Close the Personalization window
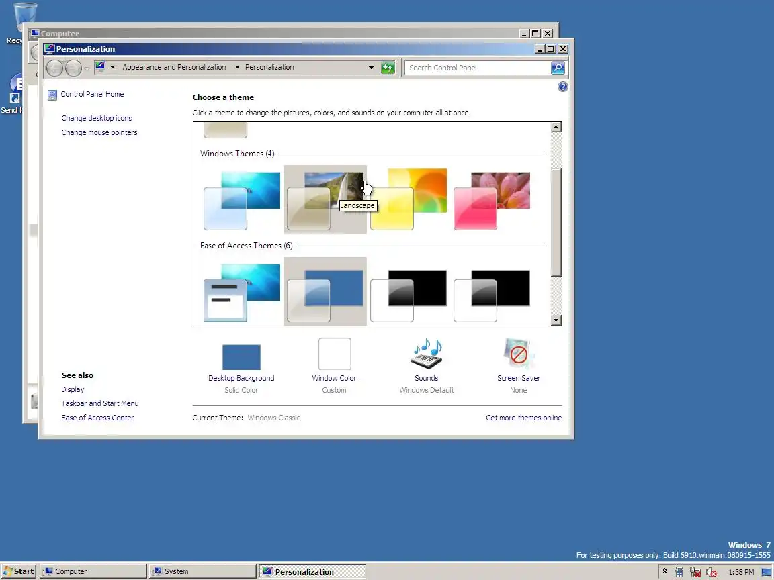 click(563, 49)
